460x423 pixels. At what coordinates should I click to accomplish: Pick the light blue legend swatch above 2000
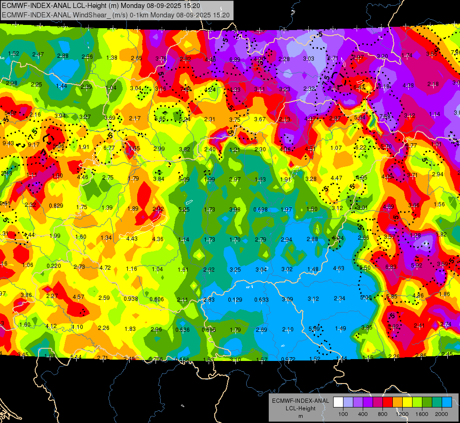coord(447,402)
